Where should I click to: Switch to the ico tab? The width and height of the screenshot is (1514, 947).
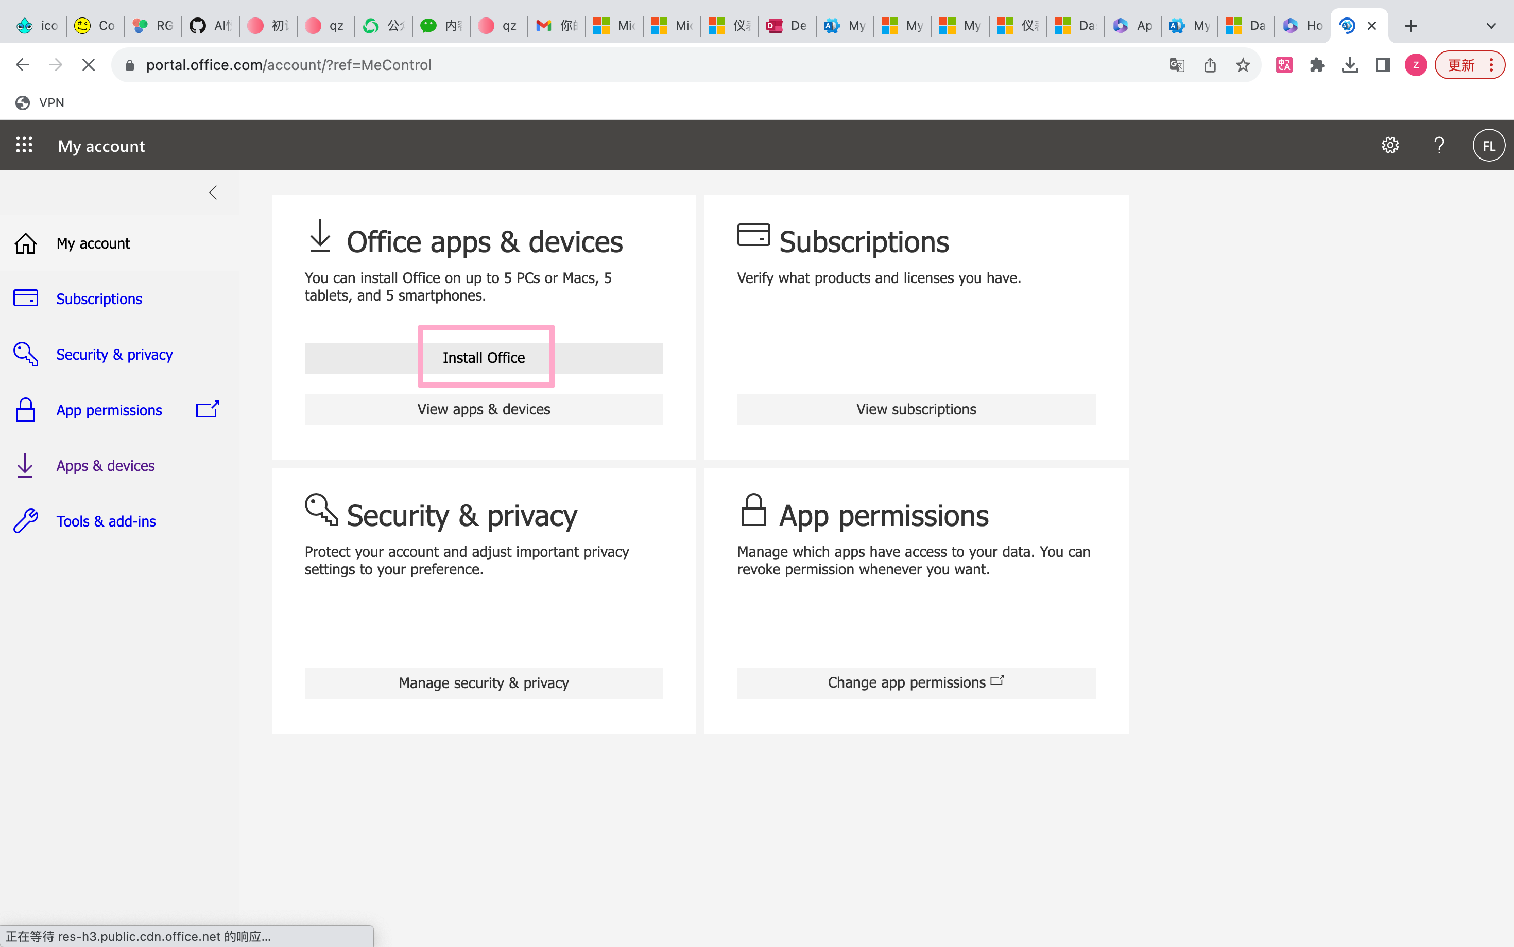tap(37, 26)
